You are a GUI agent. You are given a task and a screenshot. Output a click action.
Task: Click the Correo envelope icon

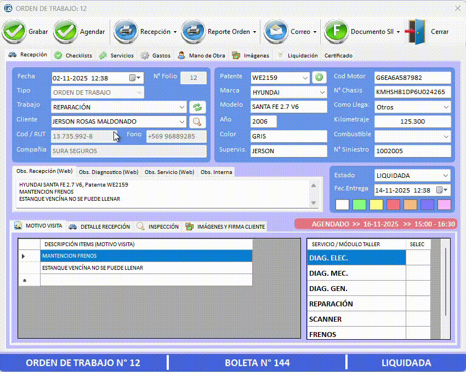[x=276, y=32]
